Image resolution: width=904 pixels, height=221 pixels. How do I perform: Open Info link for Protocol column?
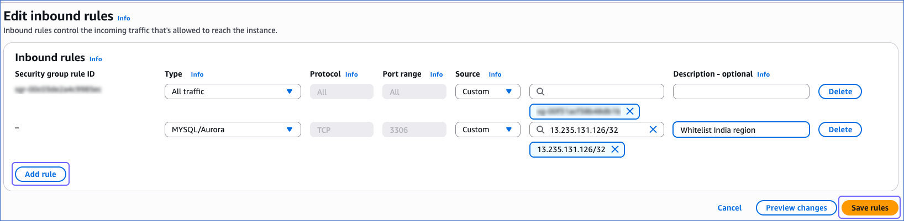click(x=351, y=74)
